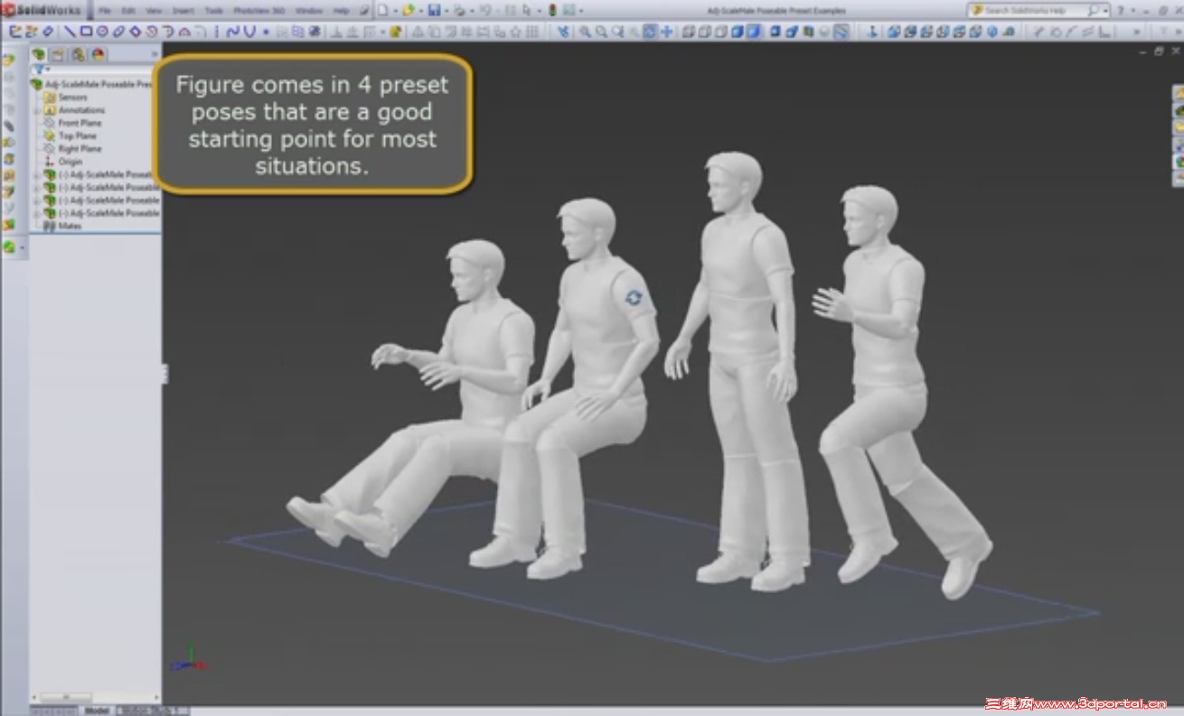Open the Window menu
The width and height of the screenshot is (1184, 716).
pyautogui.click(x=308, y=11)
